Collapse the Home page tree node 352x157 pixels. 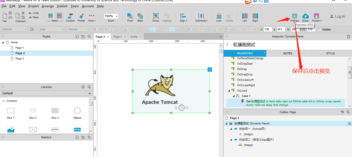click(3, 42)
